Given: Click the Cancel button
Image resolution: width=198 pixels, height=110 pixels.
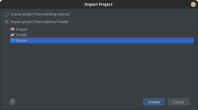Looking at the screenshot, I should pyautogui.click(x=178, y=102).
